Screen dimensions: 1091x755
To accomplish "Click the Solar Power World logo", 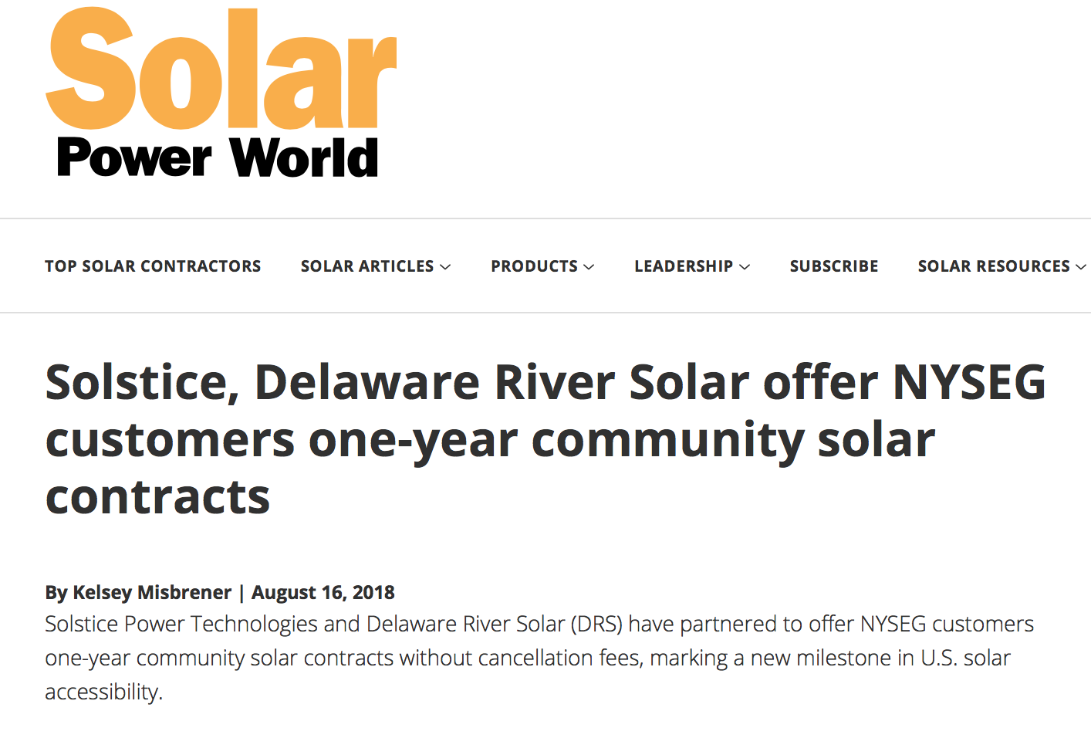I will (221, 93).
